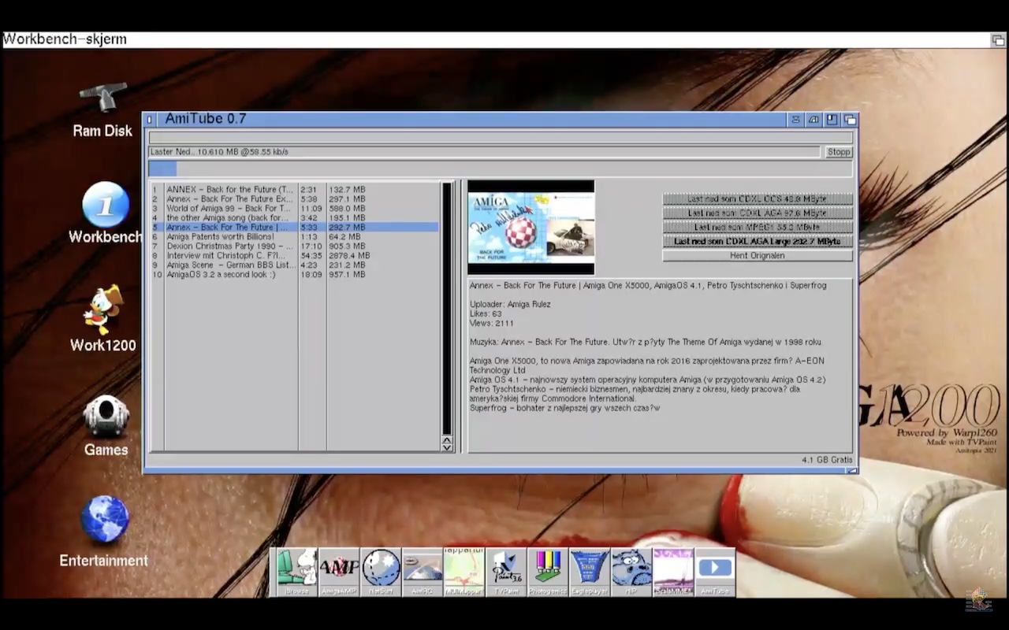Click the search field above the download status
The image size is (1009, 630).
[x=501, y=138]
